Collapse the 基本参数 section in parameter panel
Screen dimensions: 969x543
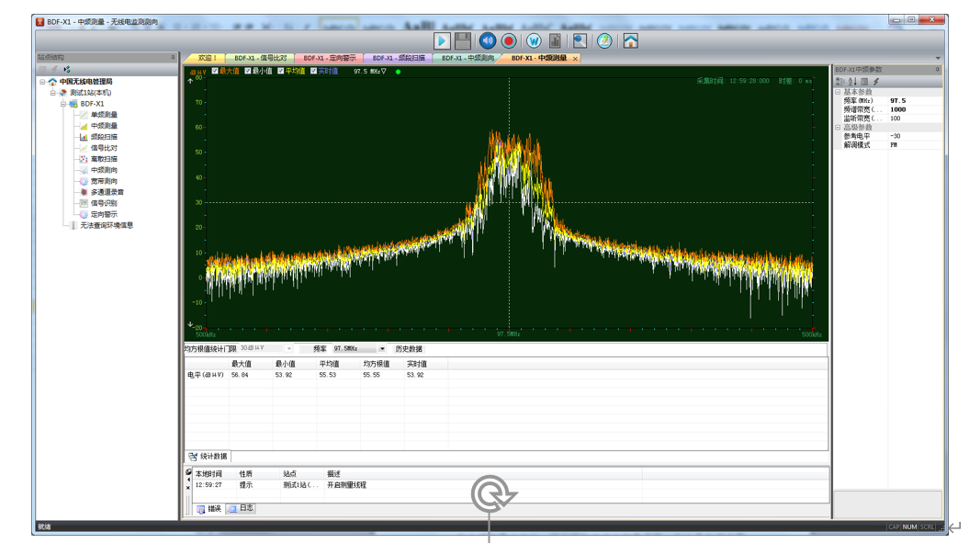838,92
